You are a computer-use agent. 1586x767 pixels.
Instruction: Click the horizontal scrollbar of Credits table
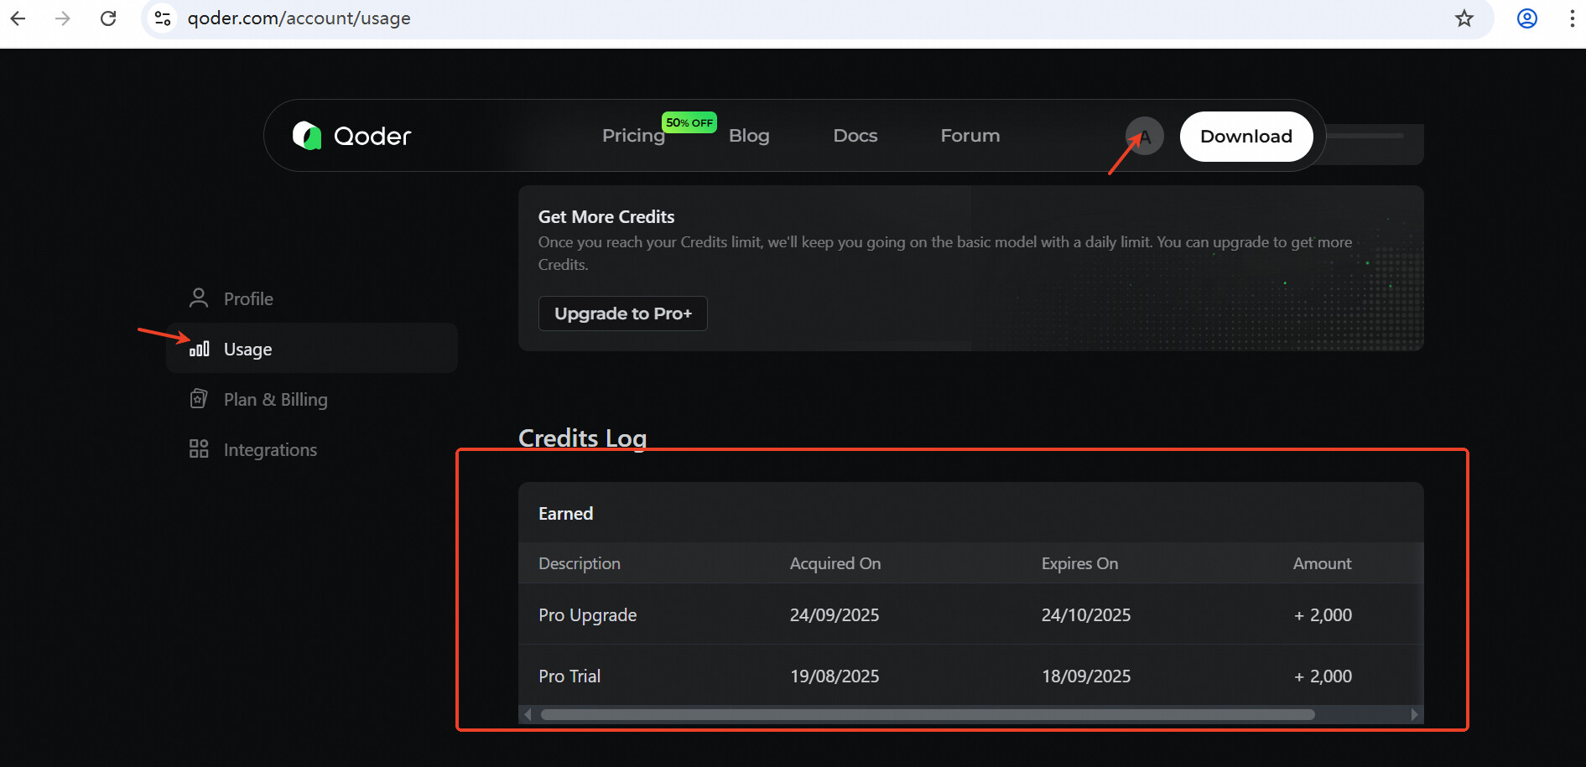[x=928, y=715]
